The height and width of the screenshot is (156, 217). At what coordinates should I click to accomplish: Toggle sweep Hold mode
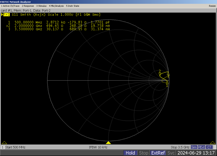pyautogui.click(x=130, y=153)
